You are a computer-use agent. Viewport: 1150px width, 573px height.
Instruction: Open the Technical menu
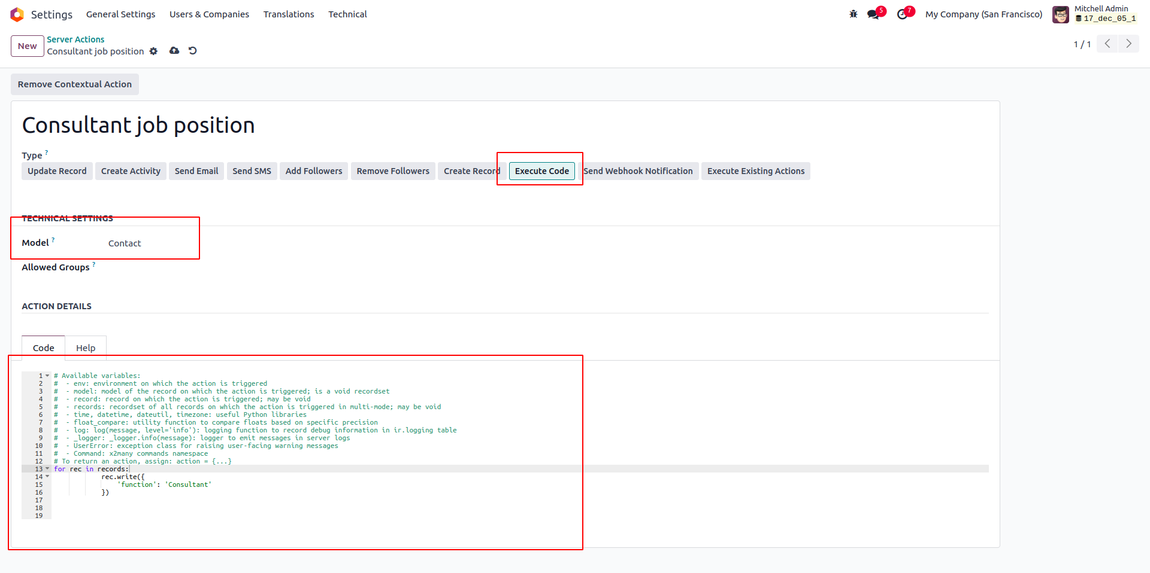tap(347, 14)
